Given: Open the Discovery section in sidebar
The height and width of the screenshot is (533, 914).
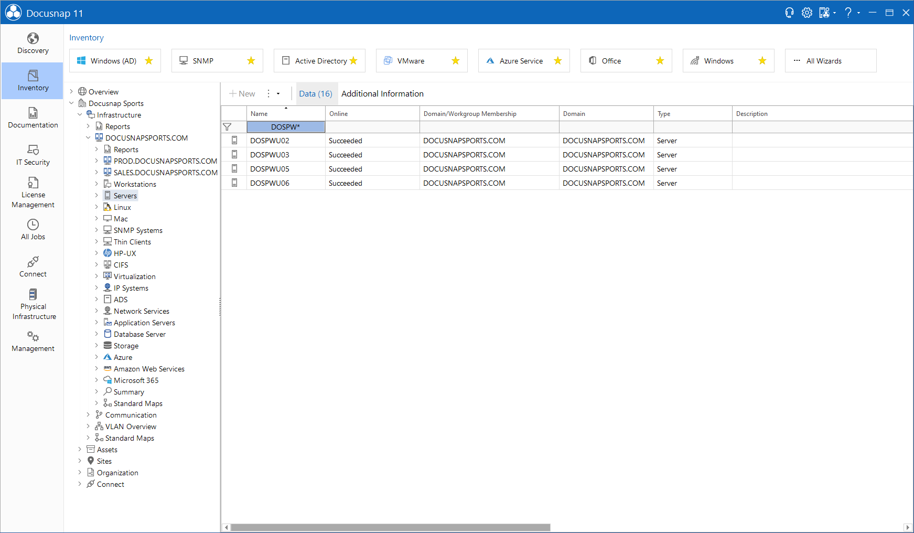Looking at the screenshot, I should [x=33, y=44].
